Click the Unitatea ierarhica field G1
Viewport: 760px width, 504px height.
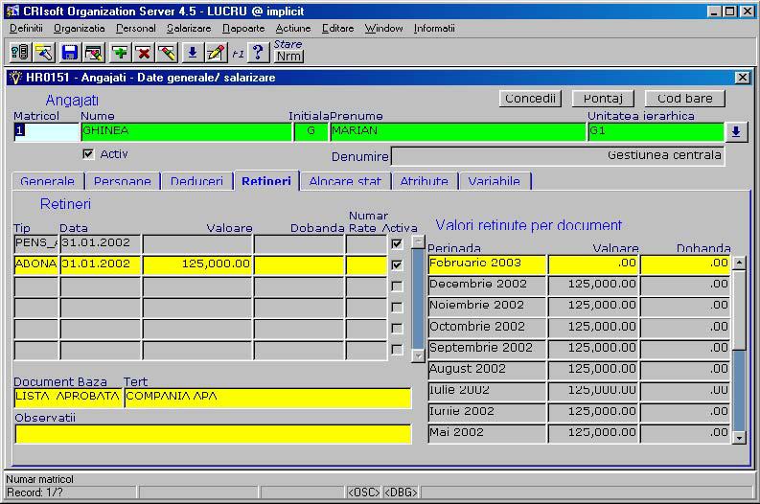click(x=656, y=131)
